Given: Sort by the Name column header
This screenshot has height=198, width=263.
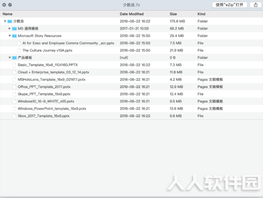Looking at the screenshot, I should pos(7,14).
